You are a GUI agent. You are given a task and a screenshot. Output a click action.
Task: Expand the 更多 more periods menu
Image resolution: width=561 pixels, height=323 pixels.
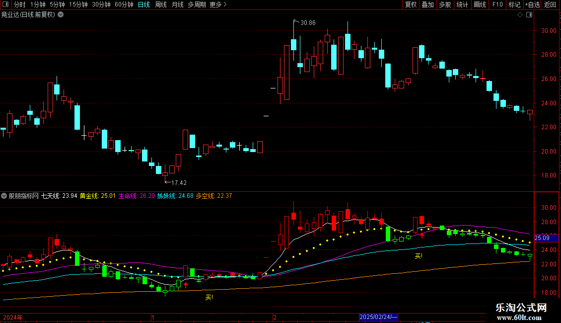click(x=218, y=4)
